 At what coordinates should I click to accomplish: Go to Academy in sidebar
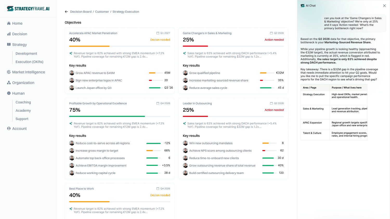(x=23, y=110)
